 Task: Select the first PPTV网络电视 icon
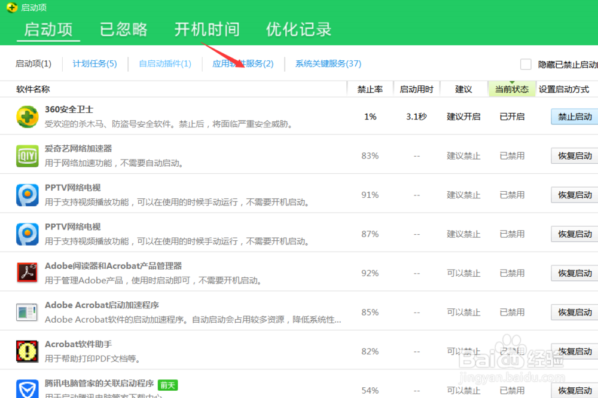coord(26,194)
